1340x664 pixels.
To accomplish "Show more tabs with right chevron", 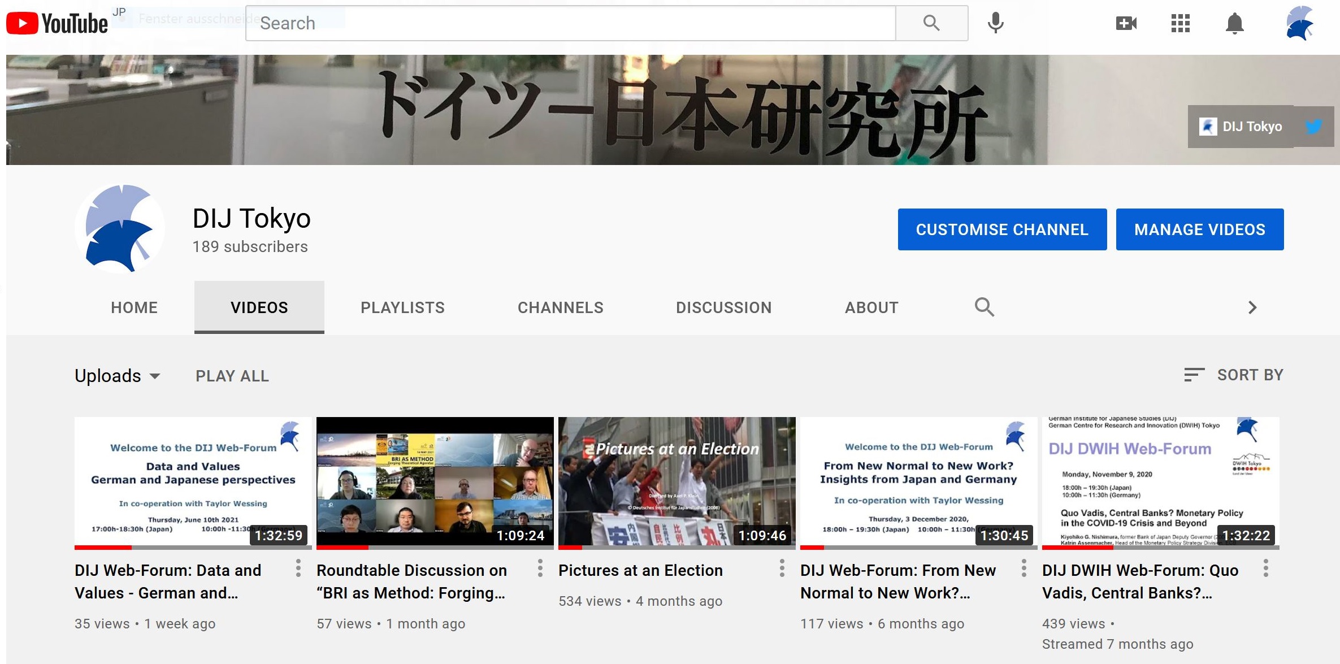I will click(1252, 307).
